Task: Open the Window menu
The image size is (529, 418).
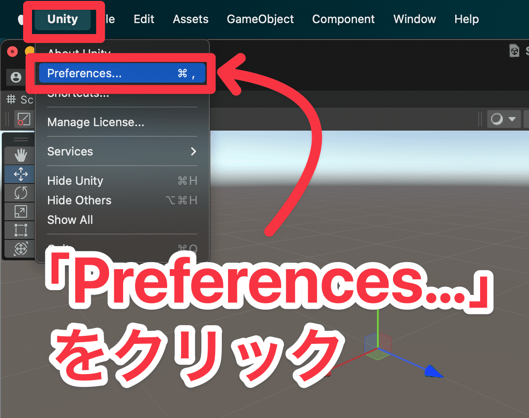Action: tap(414, 19)
